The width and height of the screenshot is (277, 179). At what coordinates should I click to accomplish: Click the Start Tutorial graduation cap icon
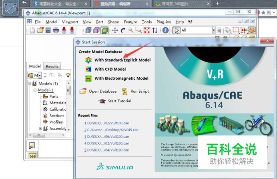(102, 101)
